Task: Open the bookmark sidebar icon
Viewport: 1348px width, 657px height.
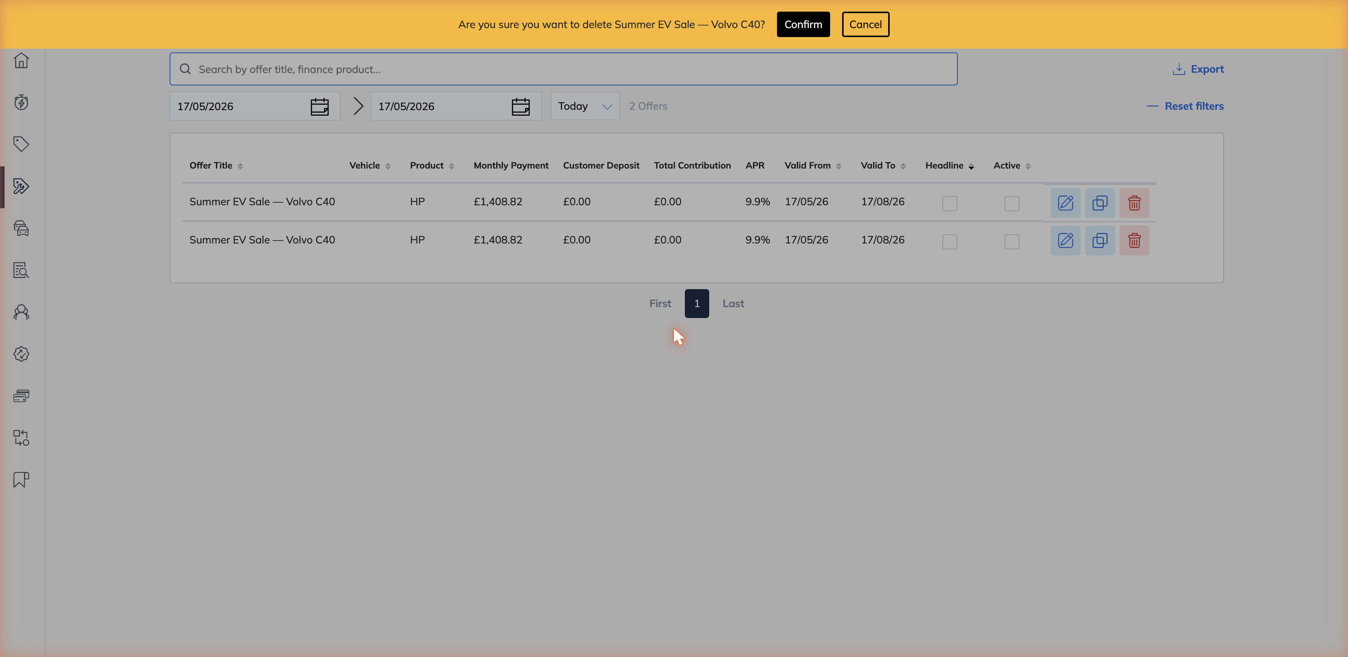Action: (x=21, y=479)
